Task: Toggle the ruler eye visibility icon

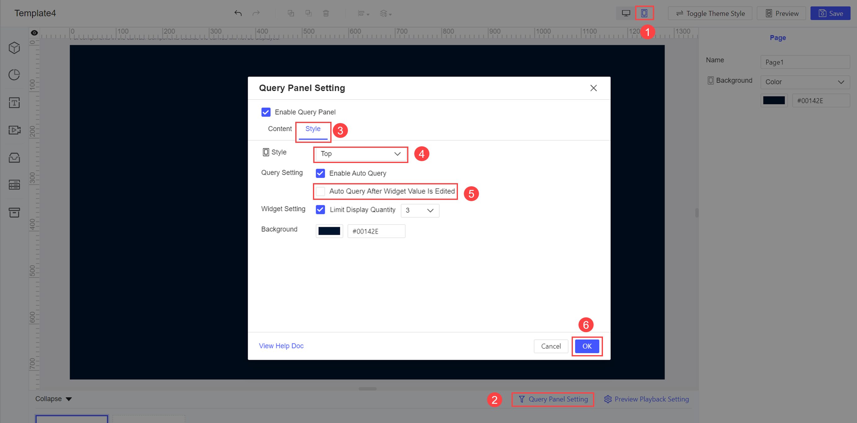Action: pos(34,33)
